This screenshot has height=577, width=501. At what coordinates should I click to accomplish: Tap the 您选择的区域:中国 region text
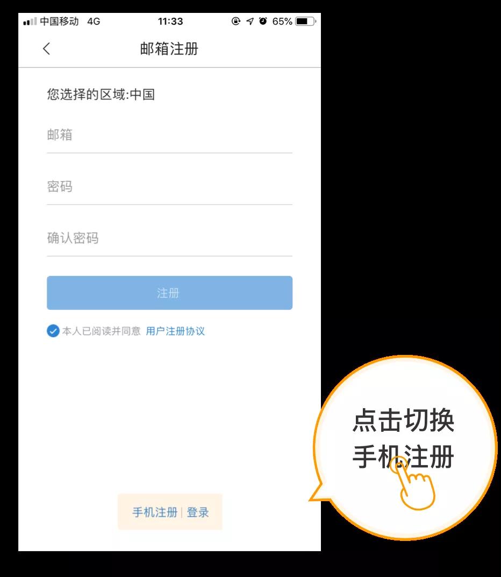pyautogui.click(x=101, y=94)
